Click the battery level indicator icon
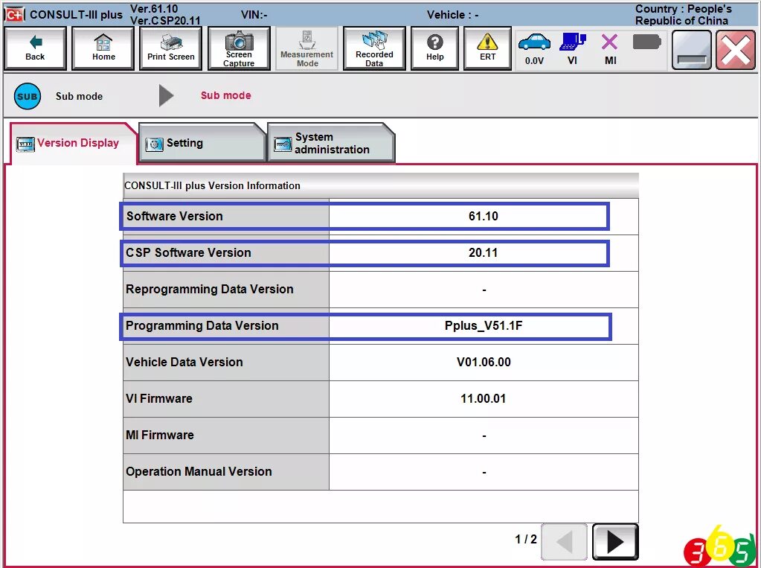This screenshot has height=568, width=761. [647, 42]
